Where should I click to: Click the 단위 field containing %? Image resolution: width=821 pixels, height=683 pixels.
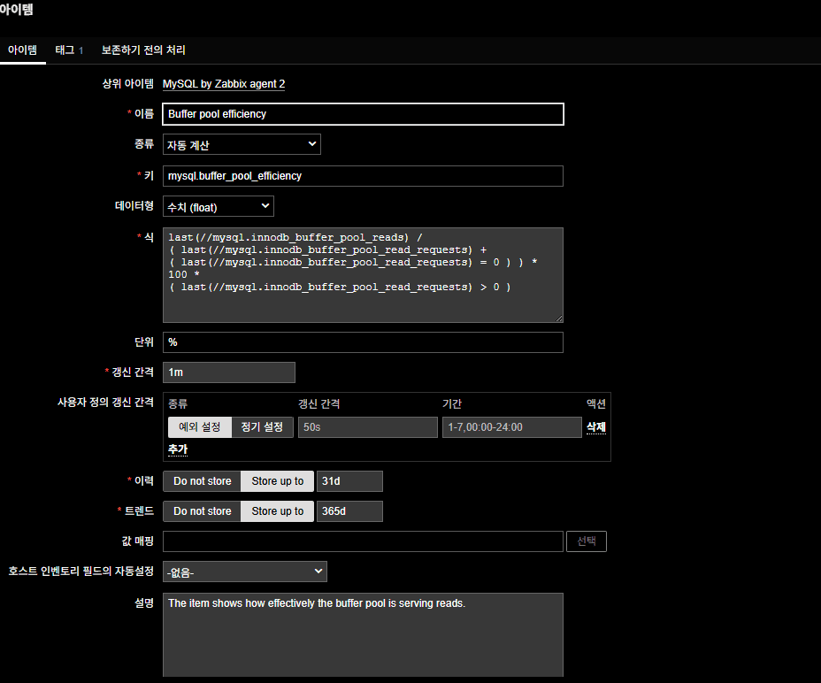(363, 342)
